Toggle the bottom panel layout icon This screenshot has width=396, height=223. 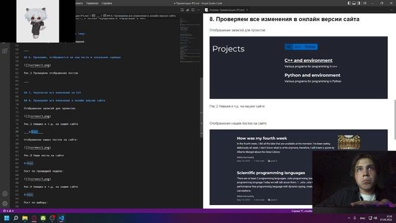(354, 3)
